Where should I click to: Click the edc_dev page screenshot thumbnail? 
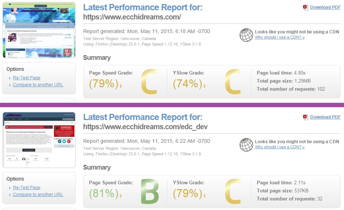pyautogui.click(x=39, y=140)
